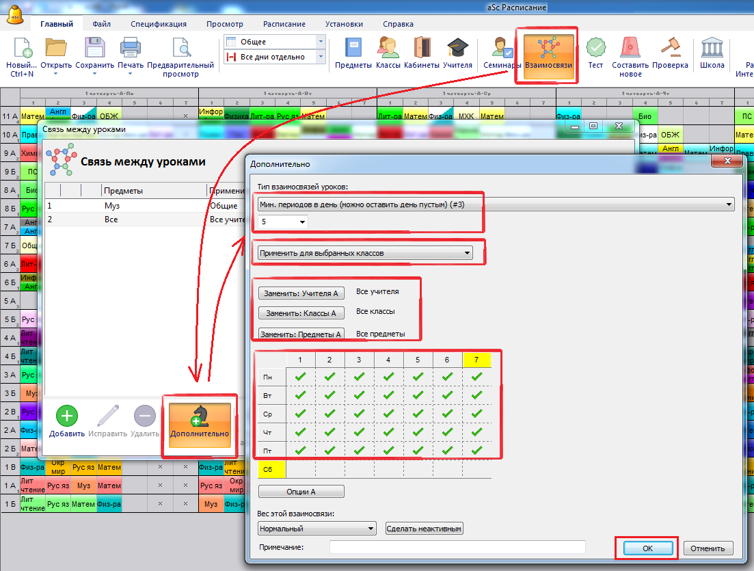
Task: Toggle the Пт period 7 checkmark
Action: 476,451
